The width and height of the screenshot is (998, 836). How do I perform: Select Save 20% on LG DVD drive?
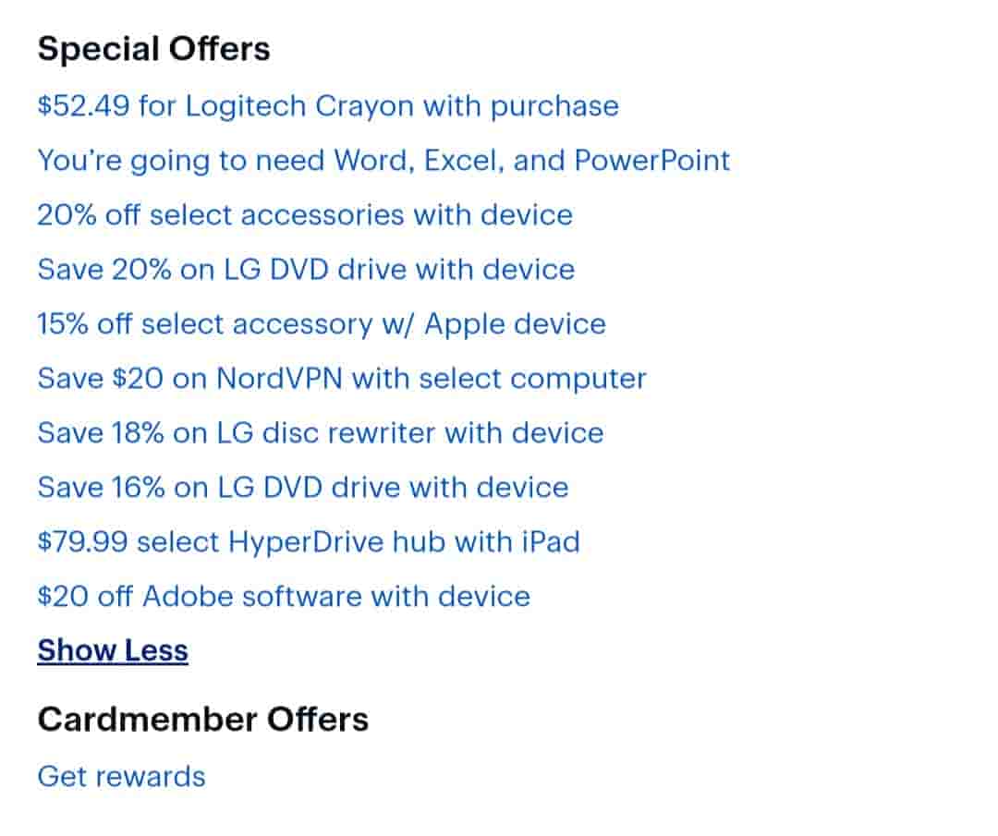(306, 270)
